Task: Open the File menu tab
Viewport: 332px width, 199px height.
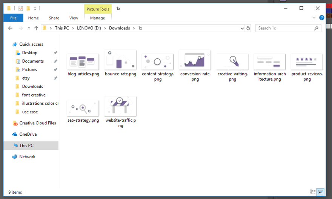Action: click(x=13, y=18)
